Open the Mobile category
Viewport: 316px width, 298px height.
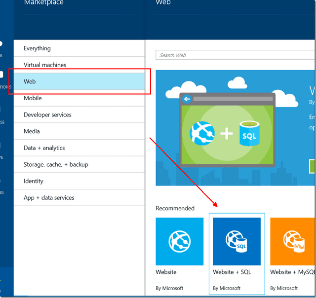(79, 98)
